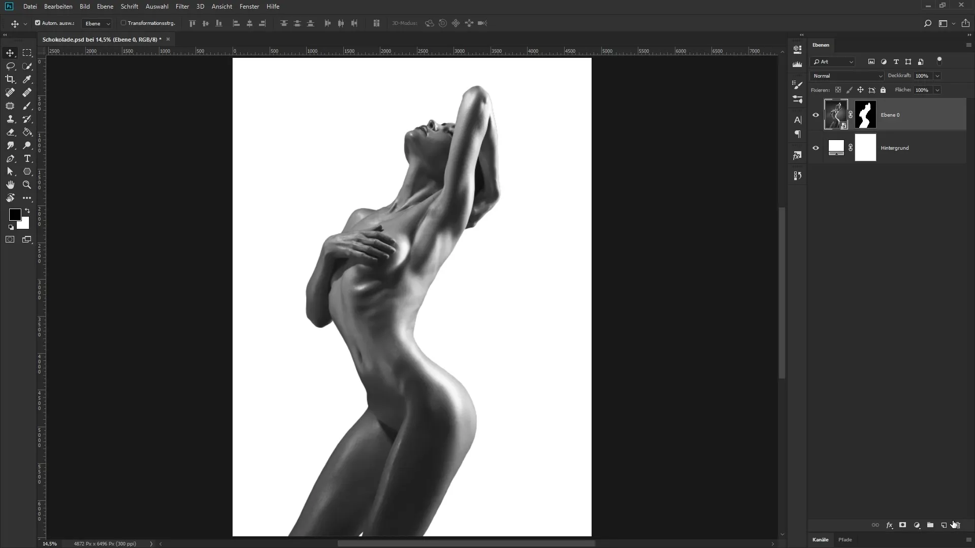Toggle the layer filter switch
The height and width of the screenshot is (548, 975).
pyautogui.click(x=939, y=61)
